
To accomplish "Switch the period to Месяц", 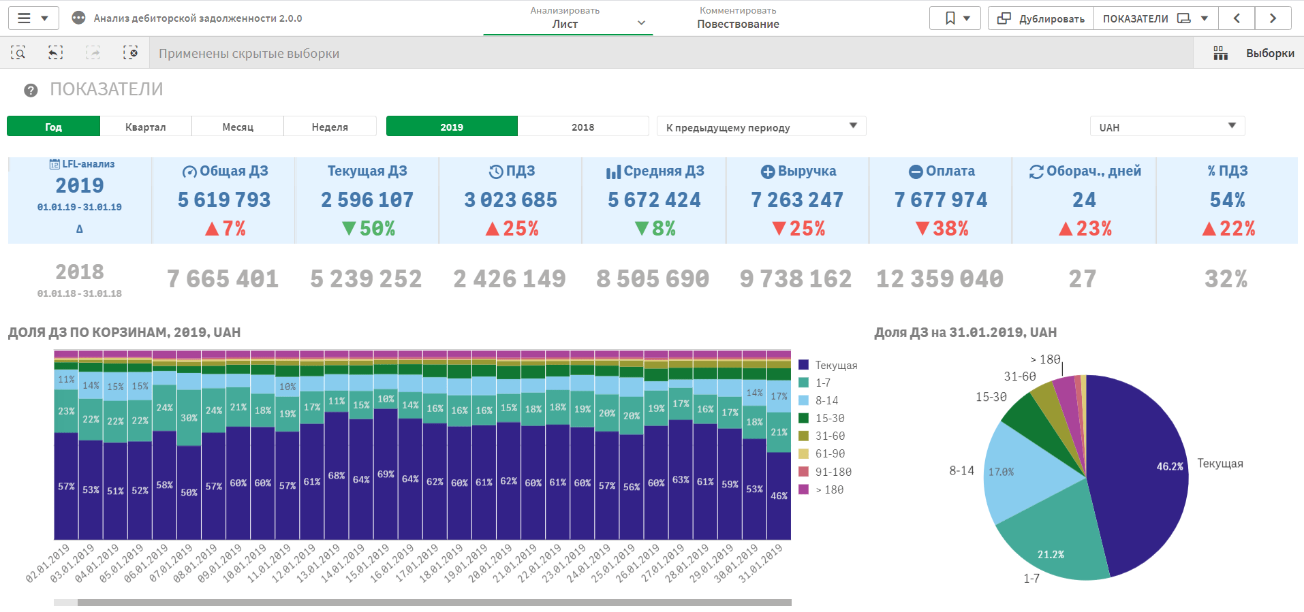I will (x=238, y=127).
